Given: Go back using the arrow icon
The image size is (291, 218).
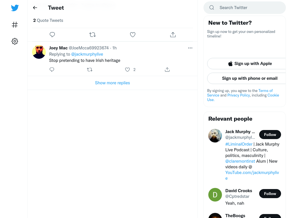Looking at the screenshot, I should coord(35,8).
